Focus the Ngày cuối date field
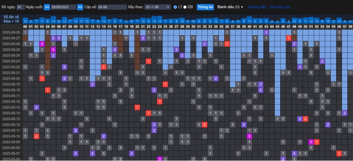The image size is (353, 161). click(x=64, y=7)
